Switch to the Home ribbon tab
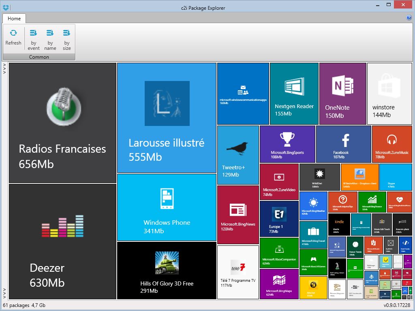This screenshot has width=415, height=311. click(14, 19)
